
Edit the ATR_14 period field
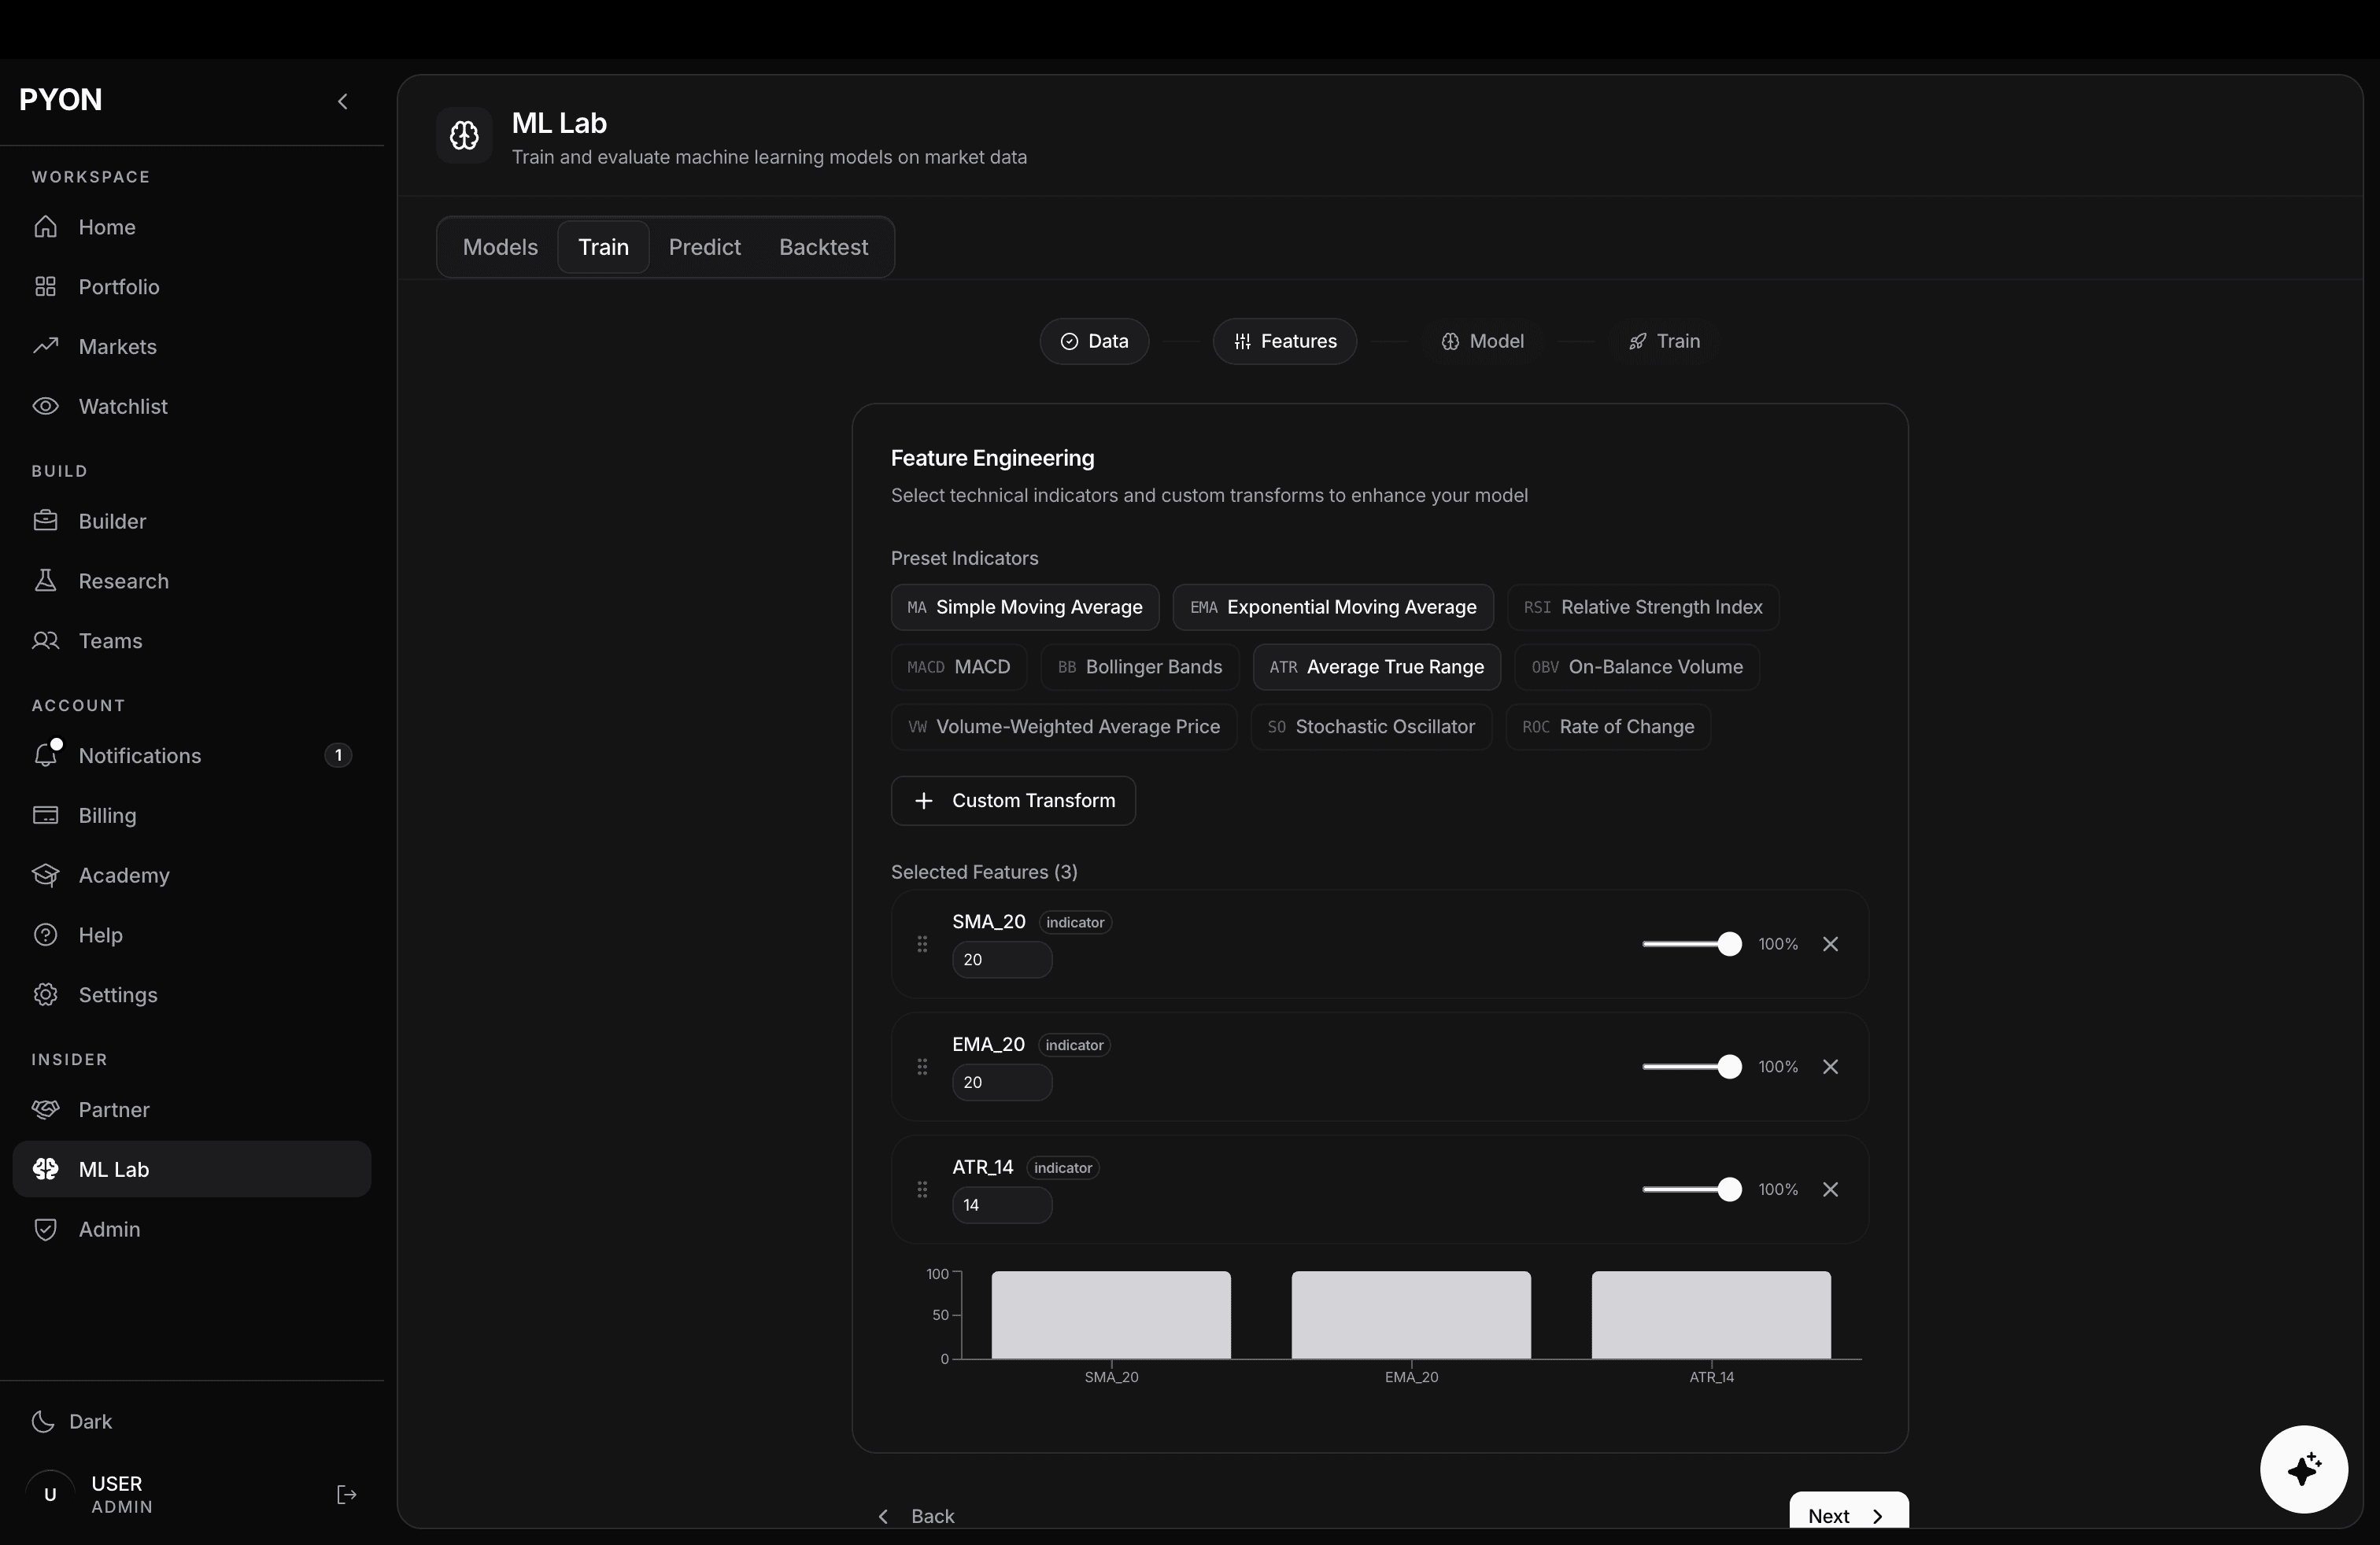[x=1001, y=1205]
